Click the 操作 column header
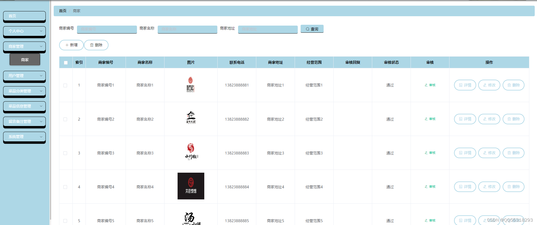Image resolution: width=537 pixels, height=225 pixels. point(489,62)
